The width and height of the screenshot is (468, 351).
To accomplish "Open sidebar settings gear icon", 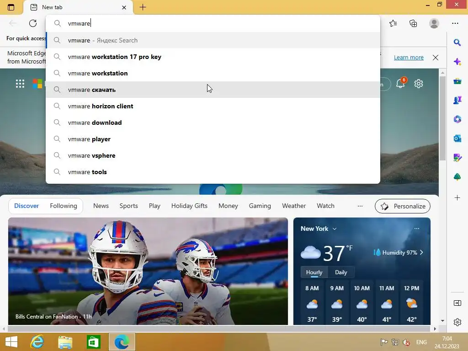I will (x=457, y=322).
